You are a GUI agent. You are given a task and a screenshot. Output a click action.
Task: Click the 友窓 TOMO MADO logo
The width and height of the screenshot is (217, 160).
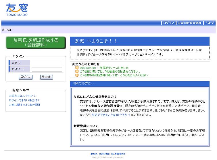tap(17, 10)
